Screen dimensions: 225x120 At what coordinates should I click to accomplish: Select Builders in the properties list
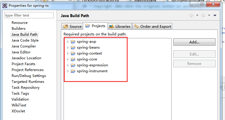[x=18, y=29]
